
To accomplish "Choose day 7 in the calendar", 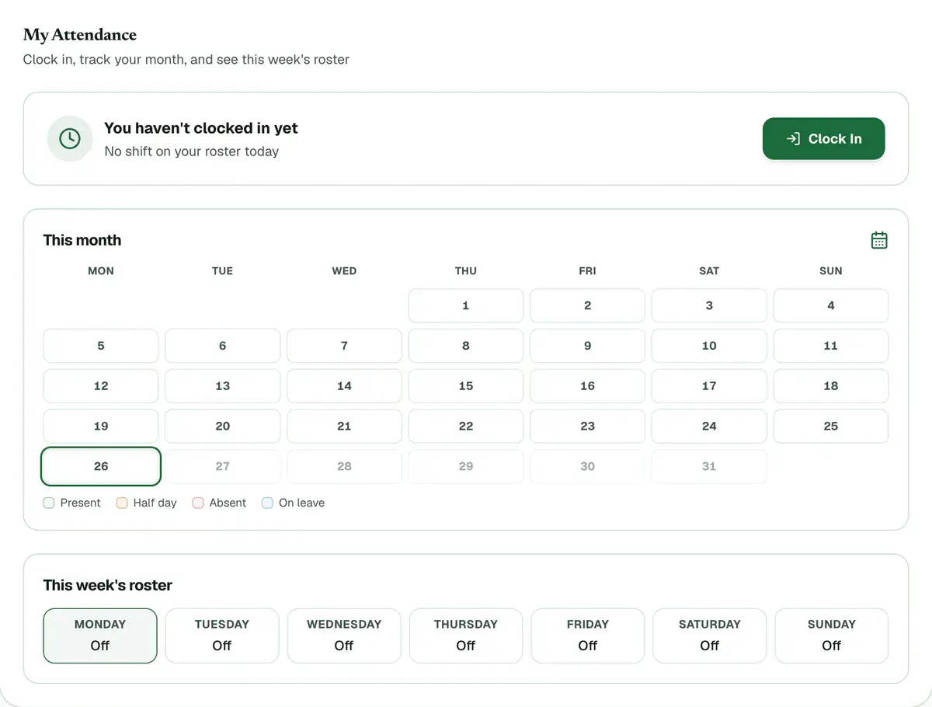I will pyautogui.click(x=344, y=346).
